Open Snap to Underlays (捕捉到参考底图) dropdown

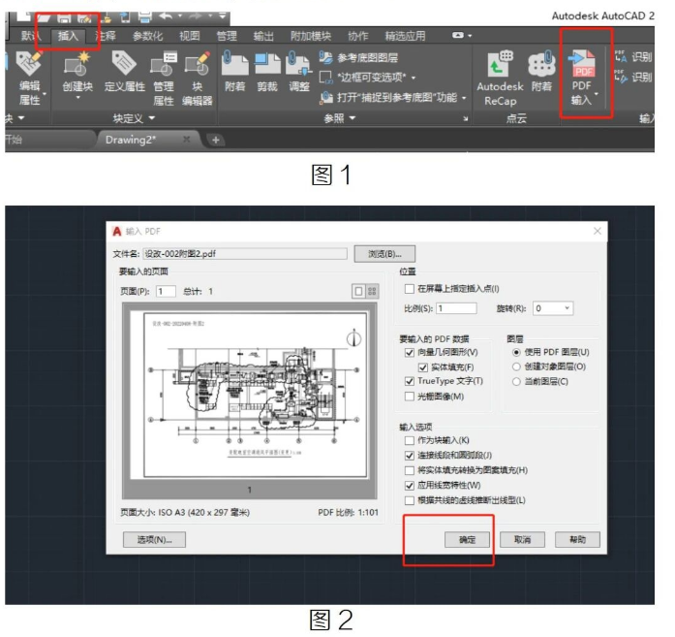tap(464, 98)
